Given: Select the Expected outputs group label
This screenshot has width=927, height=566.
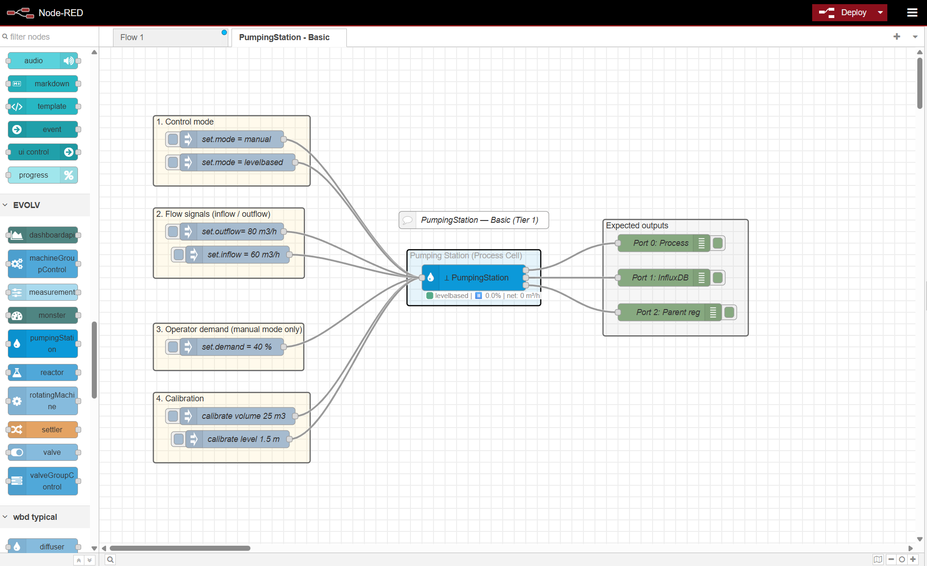Looking at the screenshot, I should point(637,226).
